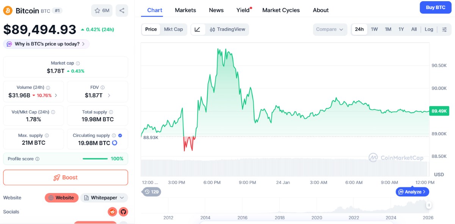Click the info icon beside FDV
Viewport: 455px width, 224px height.
(x=102, y=88)
